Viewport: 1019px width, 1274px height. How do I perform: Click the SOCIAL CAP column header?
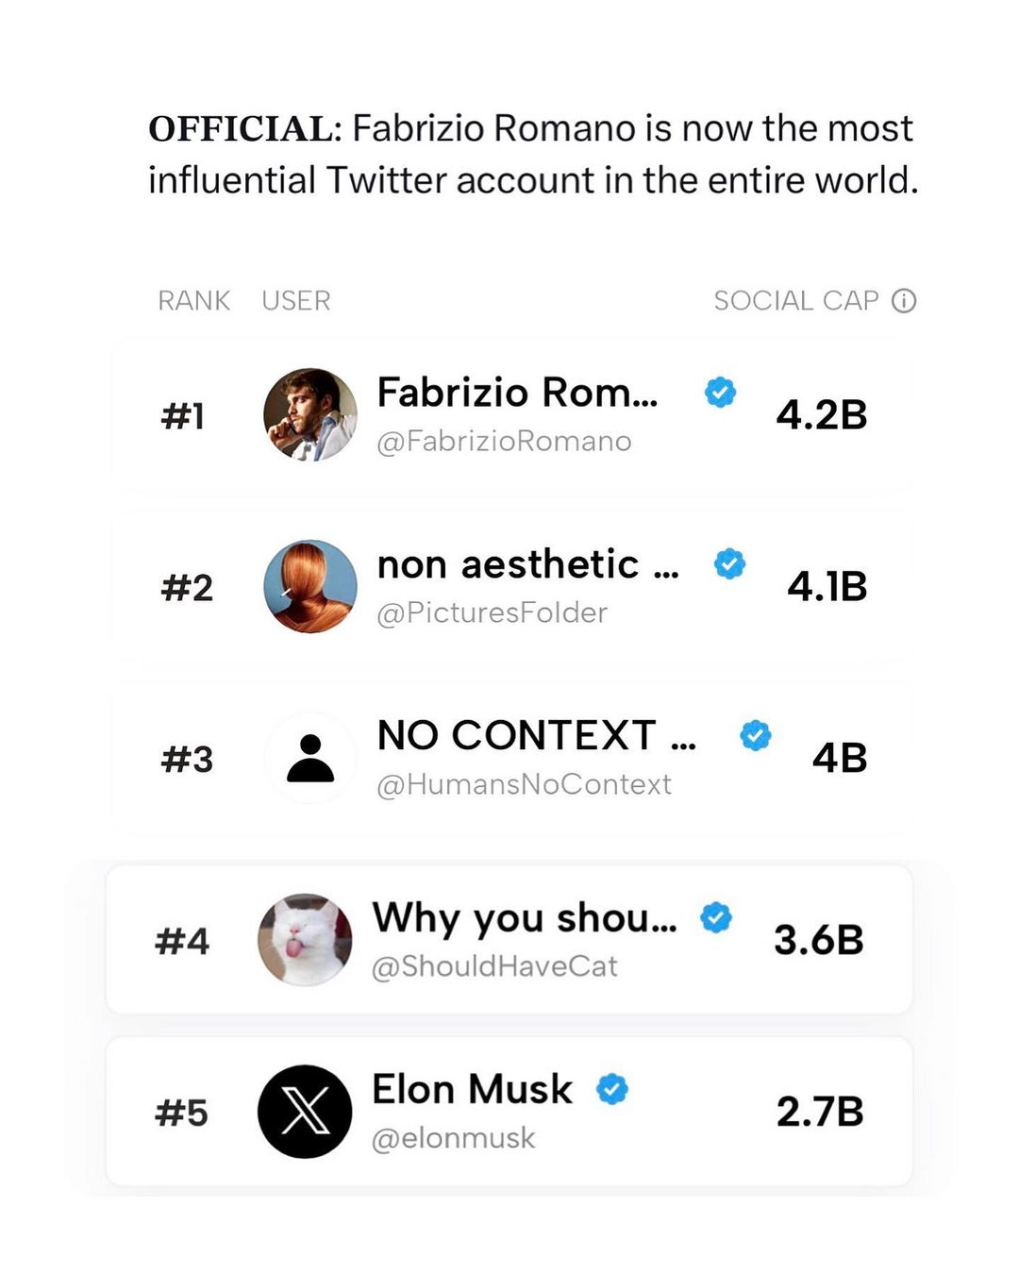point(795,301)
